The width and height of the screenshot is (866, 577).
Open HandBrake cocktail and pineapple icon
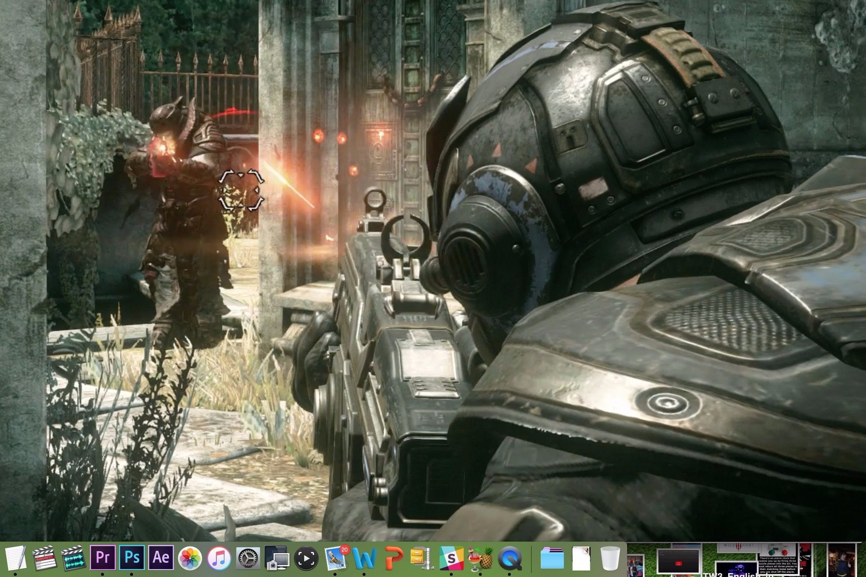point(480,558)
